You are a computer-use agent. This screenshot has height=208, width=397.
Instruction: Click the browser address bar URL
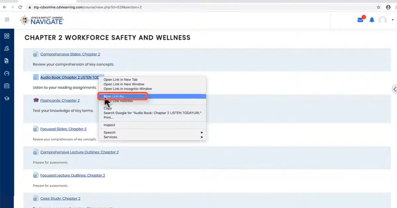pos(88,7)
